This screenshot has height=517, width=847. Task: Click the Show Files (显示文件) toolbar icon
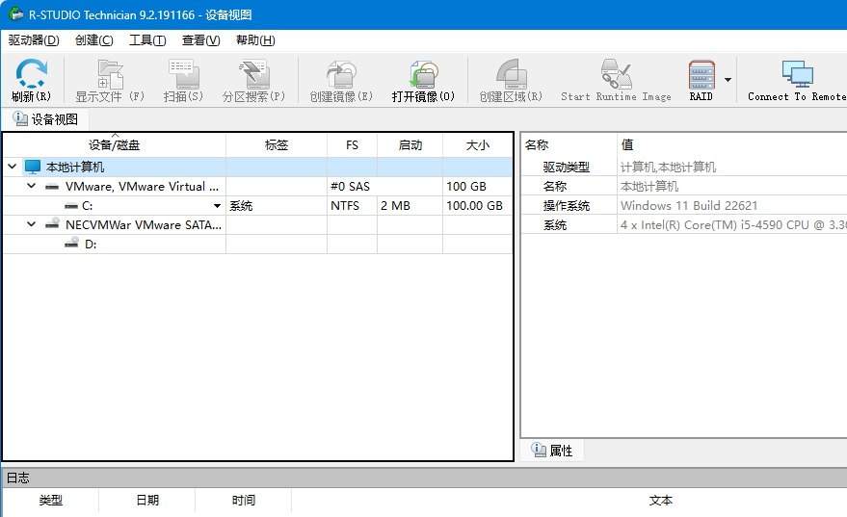pyautogui.click(x=110, y=74)
